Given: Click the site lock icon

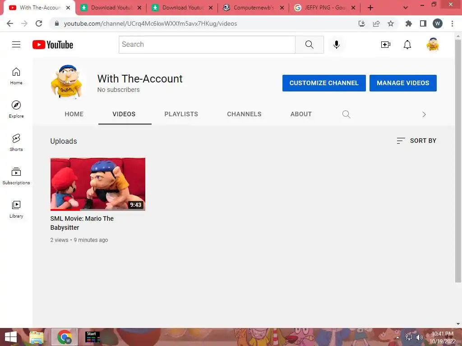Looking at the screenshot, I should point(57,23).
